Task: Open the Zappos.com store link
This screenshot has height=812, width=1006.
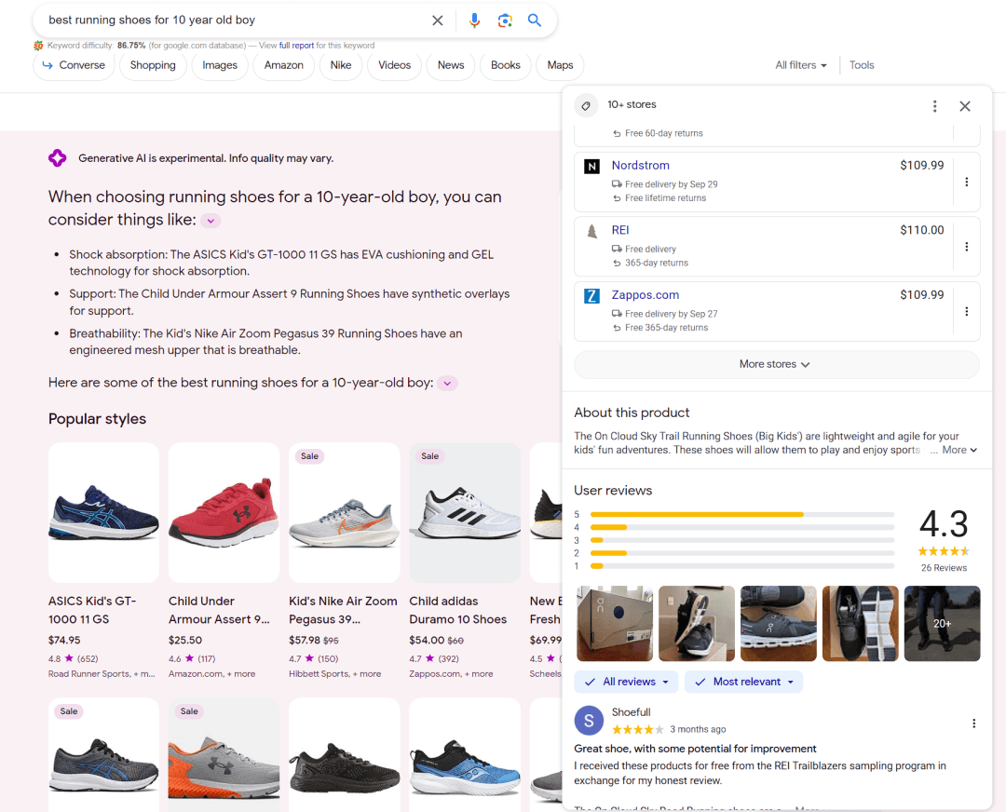Action: click(646, 295)
